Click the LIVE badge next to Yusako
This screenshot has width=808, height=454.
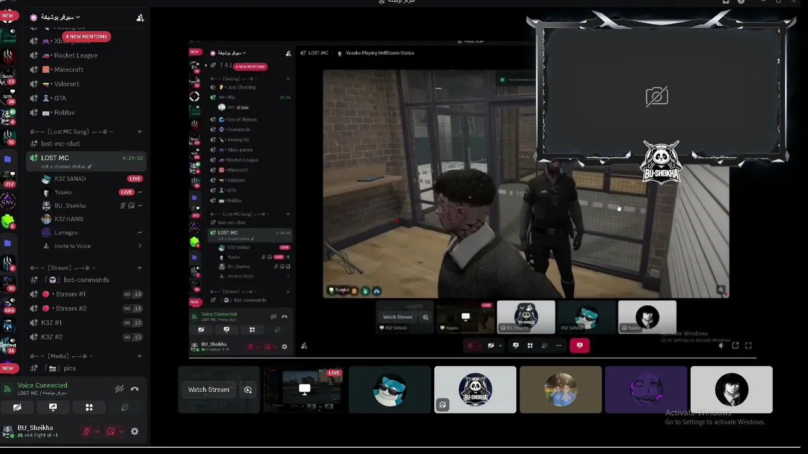(127, 192)
